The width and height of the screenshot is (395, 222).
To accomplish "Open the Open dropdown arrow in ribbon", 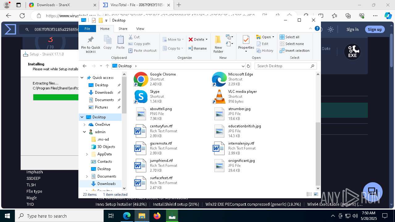I will [x=273, y=37].
